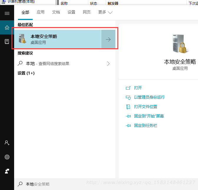Click the magnifier icon beside 本地 suggestion
The width and height of the screenshot is (198, 190).
point(20,63)
